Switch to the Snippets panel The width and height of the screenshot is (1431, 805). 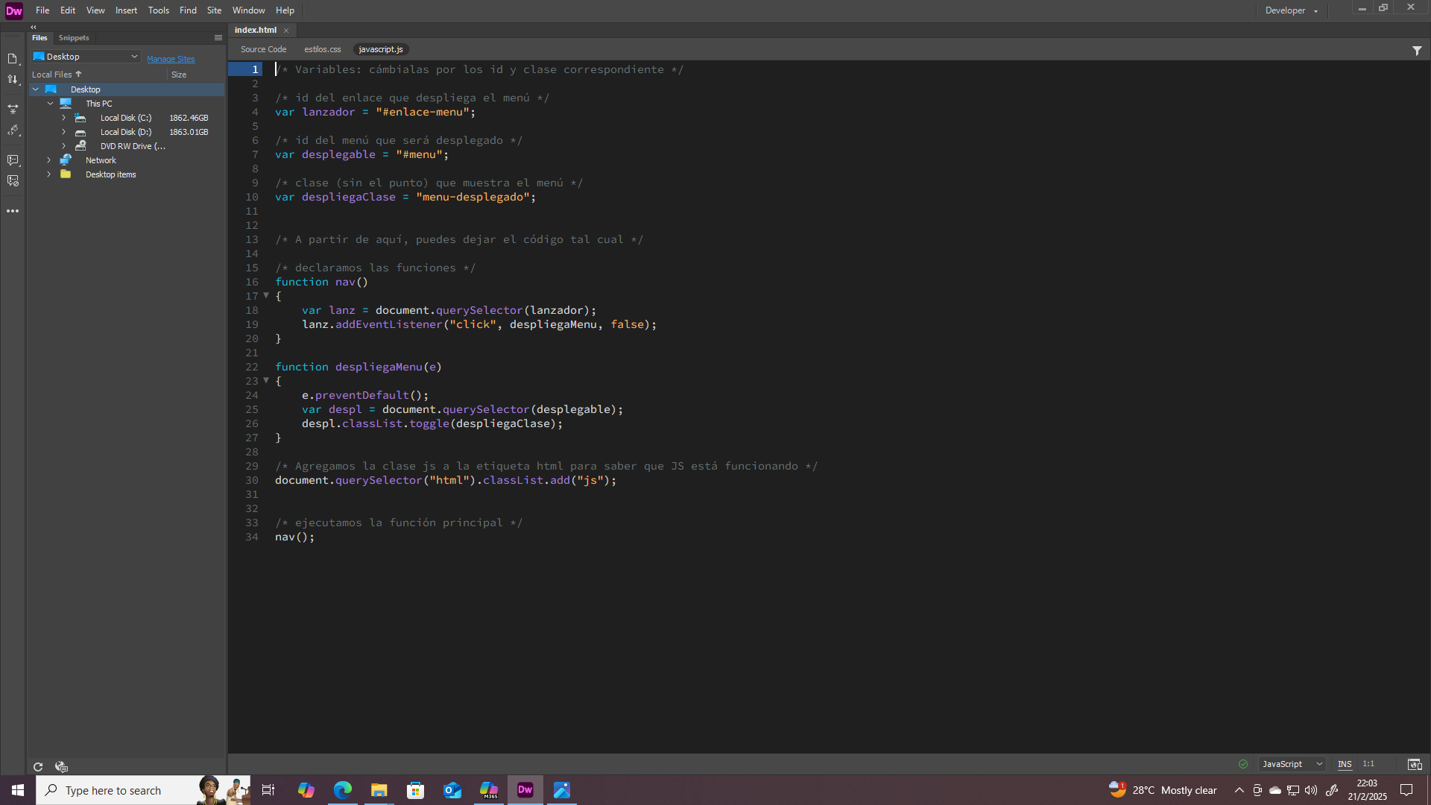point(73,37)
